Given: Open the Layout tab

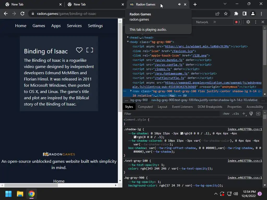Looking at the screenshot, I should (162, 107).
